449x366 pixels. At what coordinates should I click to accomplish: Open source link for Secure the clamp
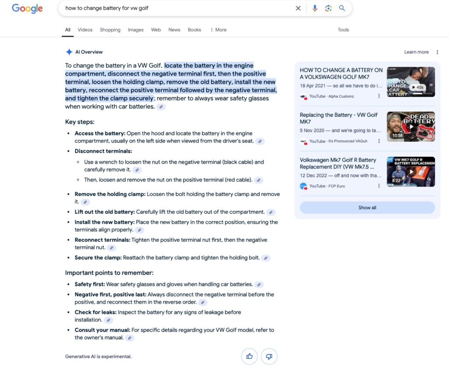pos(266,258)
